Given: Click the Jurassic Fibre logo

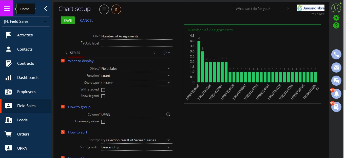Looking at the screenshot, I should pos(311,8).
